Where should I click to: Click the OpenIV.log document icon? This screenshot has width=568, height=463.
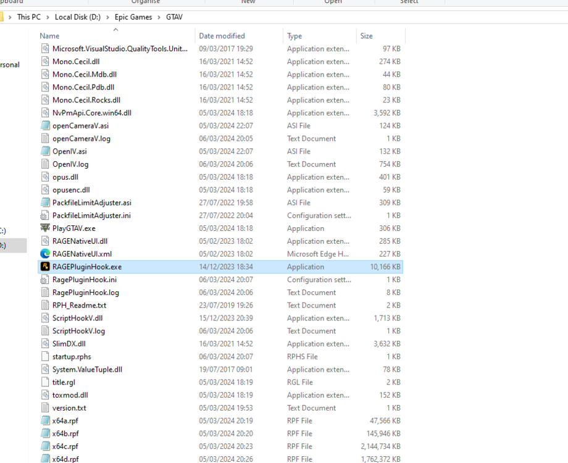[45, 164]
